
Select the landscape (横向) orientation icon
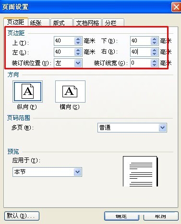70,92
